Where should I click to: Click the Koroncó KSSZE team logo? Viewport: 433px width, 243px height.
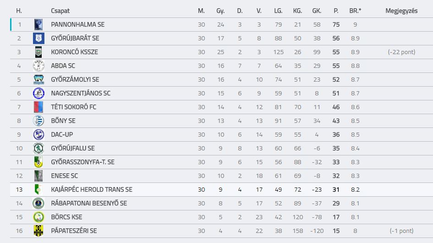[x=38, y=52]
